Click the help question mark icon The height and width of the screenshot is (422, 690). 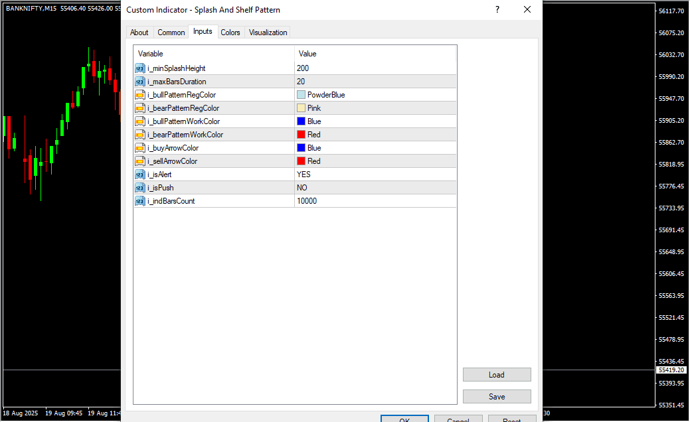497,9
